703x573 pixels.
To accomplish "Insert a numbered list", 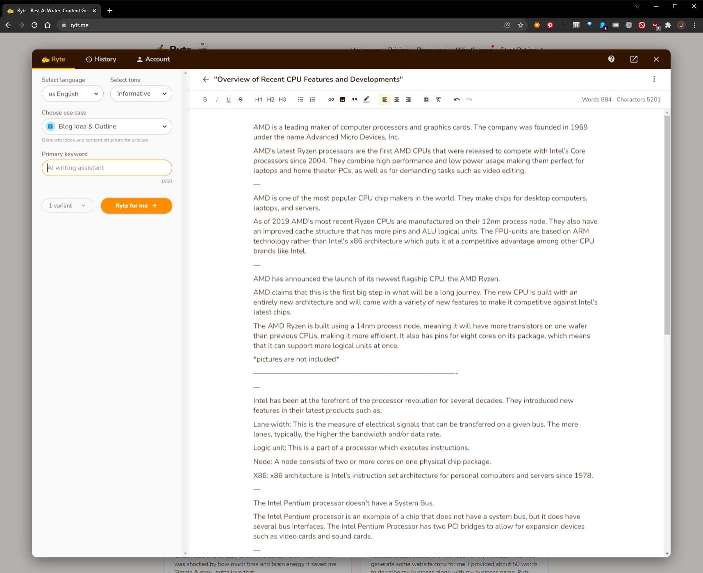I will [312, 100].
